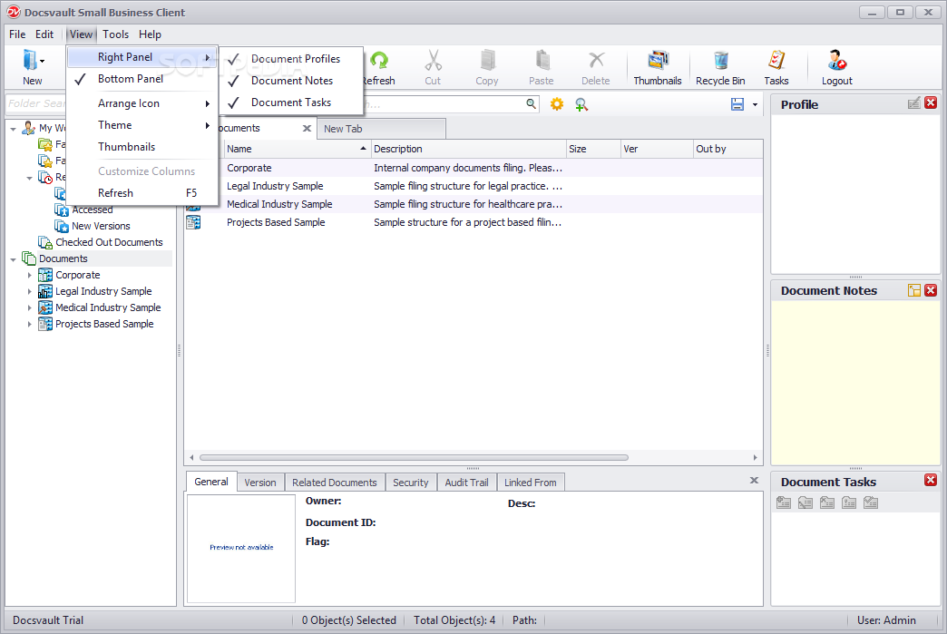
Task: Collapse the Documents tree node
Action: tap(13, 259)
